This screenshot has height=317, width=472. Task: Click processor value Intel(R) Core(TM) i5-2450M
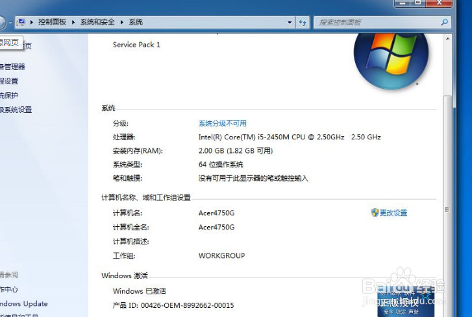pyautogui.click(x=290, y=137)
